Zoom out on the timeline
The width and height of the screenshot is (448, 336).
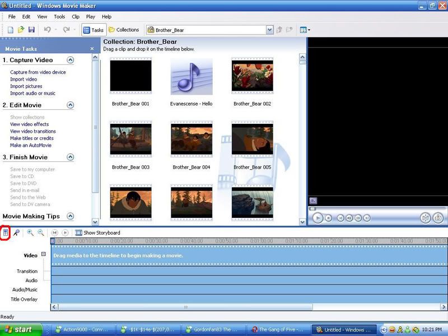pyautogui.click(x=41, y=233)
